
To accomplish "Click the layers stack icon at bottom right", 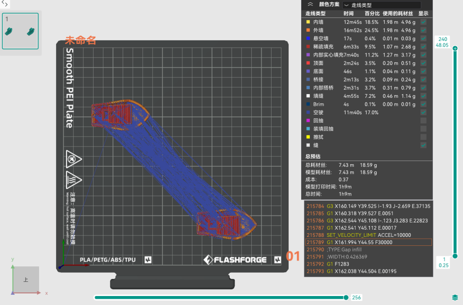I will coord(455,298).
